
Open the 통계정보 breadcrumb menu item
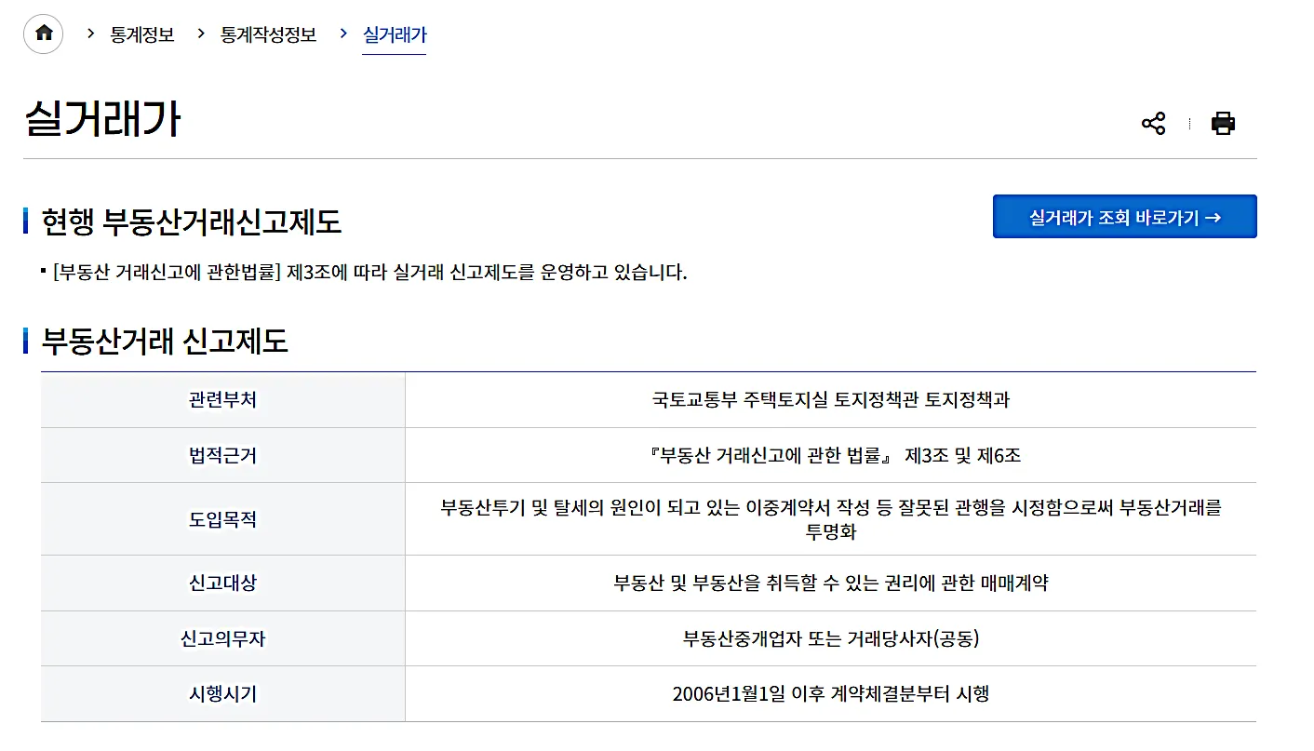tap(141, 34)
